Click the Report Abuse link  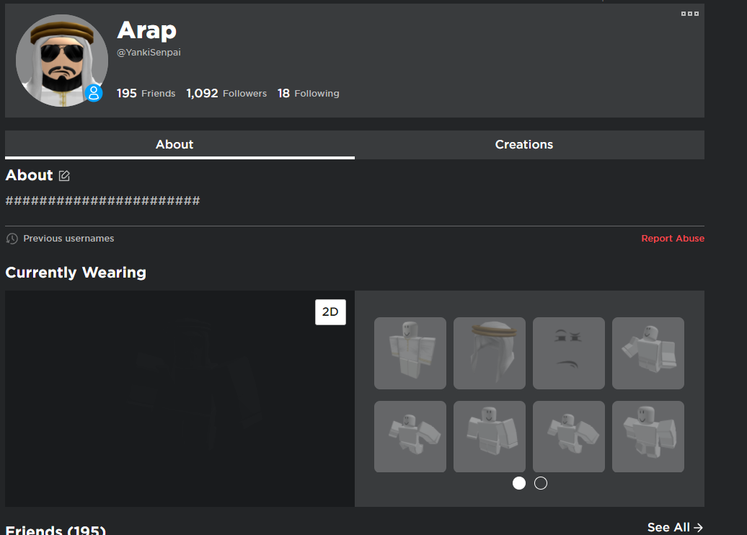pyautogui.click(x=672, y=238)
